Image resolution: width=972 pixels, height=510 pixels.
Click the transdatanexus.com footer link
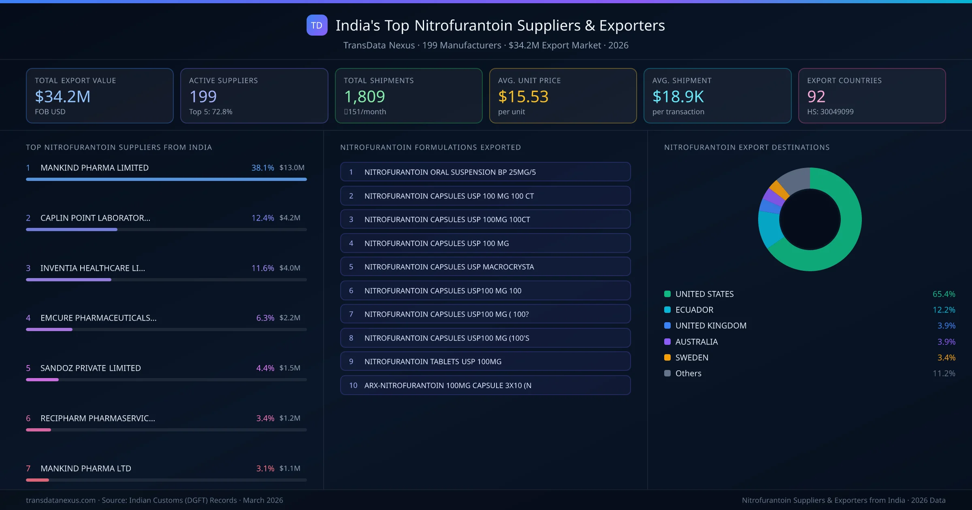click(x=60, y=500)
